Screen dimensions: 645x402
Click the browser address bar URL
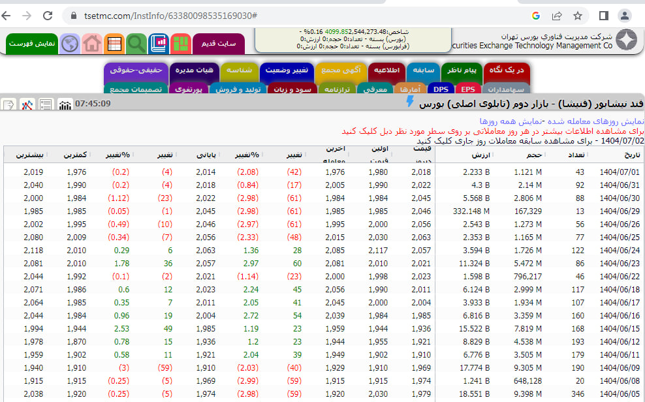pos(170,16)
